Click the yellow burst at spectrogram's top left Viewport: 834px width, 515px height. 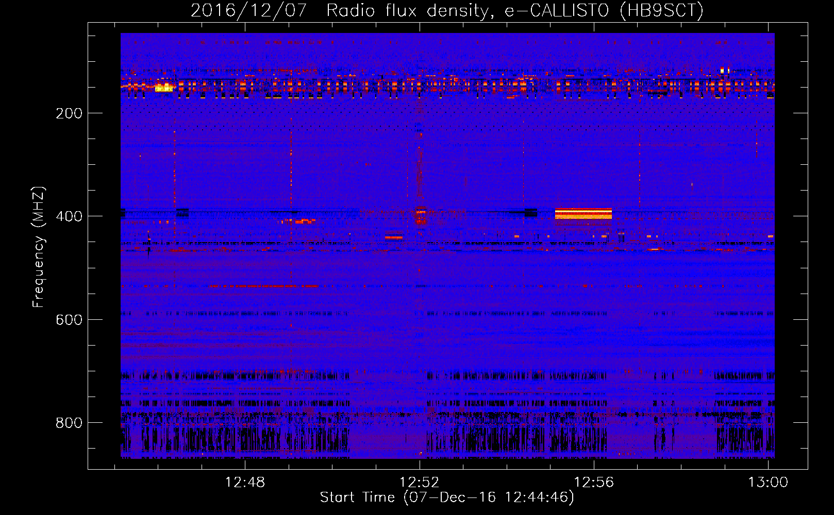(164, 88)
